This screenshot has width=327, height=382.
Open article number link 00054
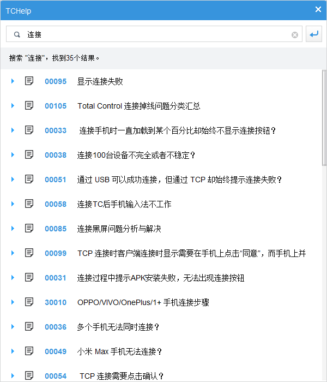click(56, 376)
